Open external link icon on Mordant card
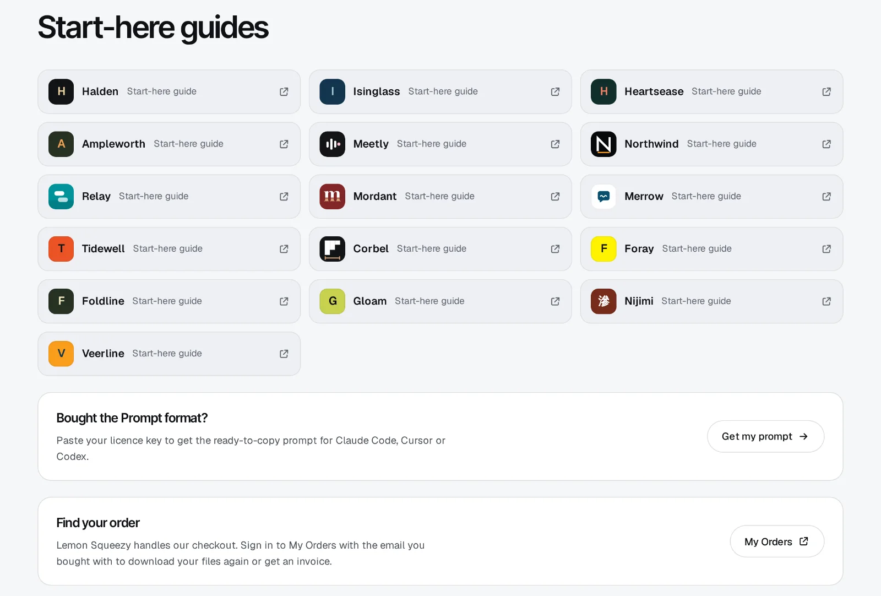 click(x=556, y=196)
